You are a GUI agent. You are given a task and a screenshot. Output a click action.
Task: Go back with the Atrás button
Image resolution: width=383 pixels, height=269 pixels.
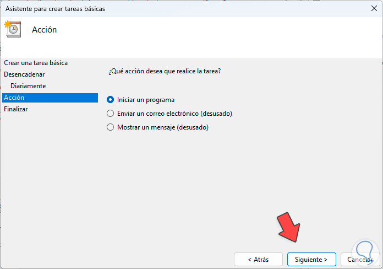point(258,259)
